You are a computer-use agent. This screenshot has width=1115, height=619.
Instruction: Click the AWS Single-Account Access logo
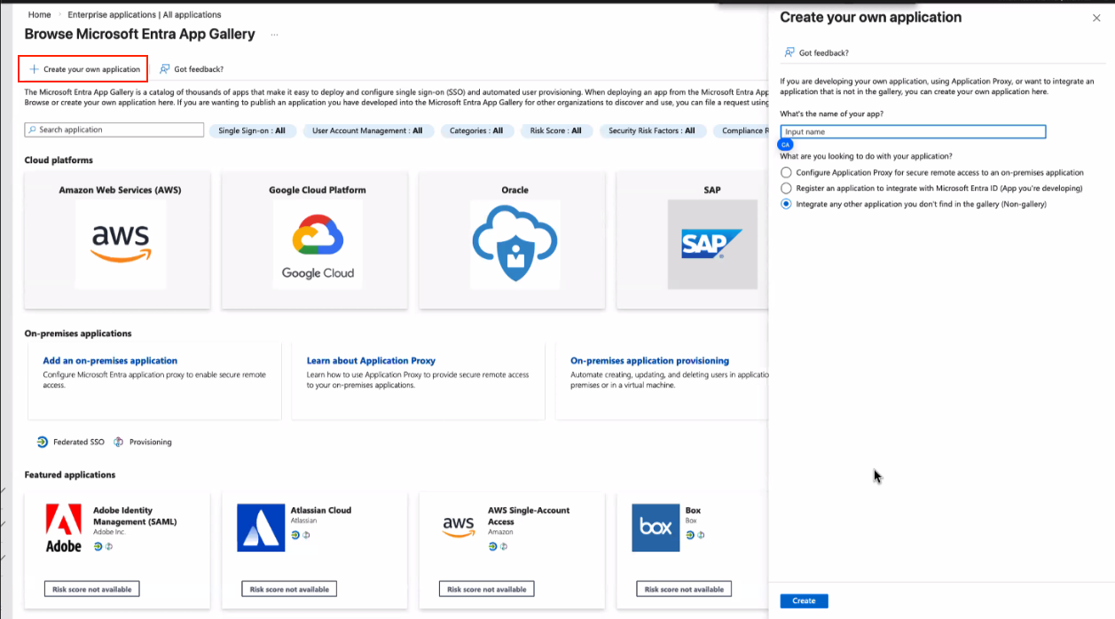[459, 527]
